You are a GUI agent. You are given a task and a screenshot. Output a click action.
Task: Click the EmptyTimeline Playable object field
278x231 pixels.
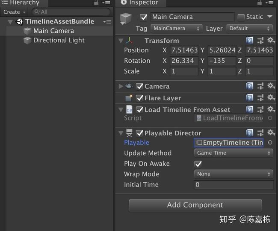[229, 143]
